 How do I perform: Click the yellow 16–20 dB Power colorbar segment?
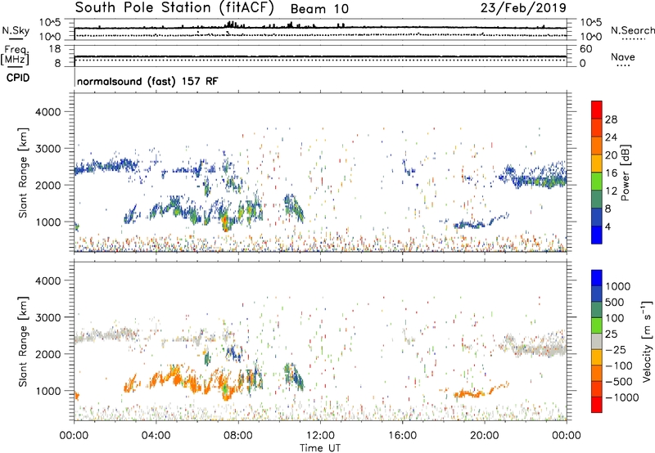point(597,164)
